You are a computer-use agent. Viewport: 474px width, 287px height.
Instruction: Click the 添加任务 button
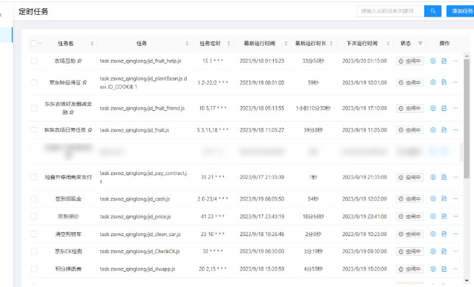[461, 11]
